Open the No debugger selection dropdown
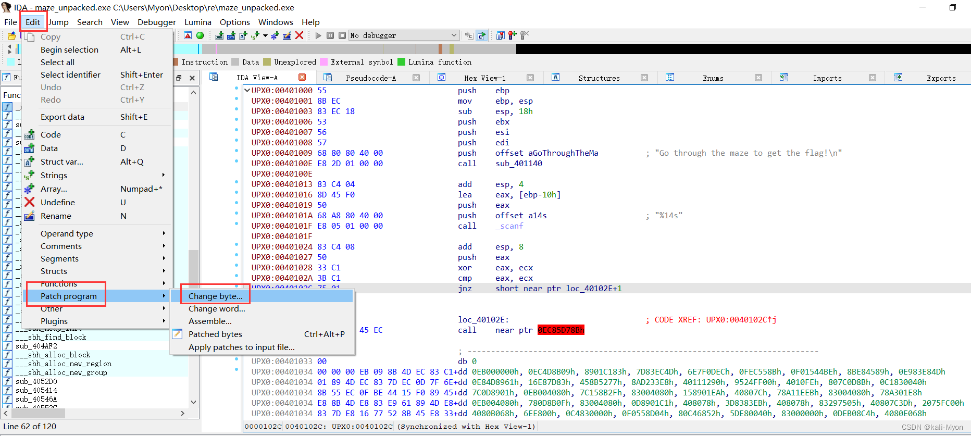Viewport: 971px width, 436px height. (x=404, y=35)
